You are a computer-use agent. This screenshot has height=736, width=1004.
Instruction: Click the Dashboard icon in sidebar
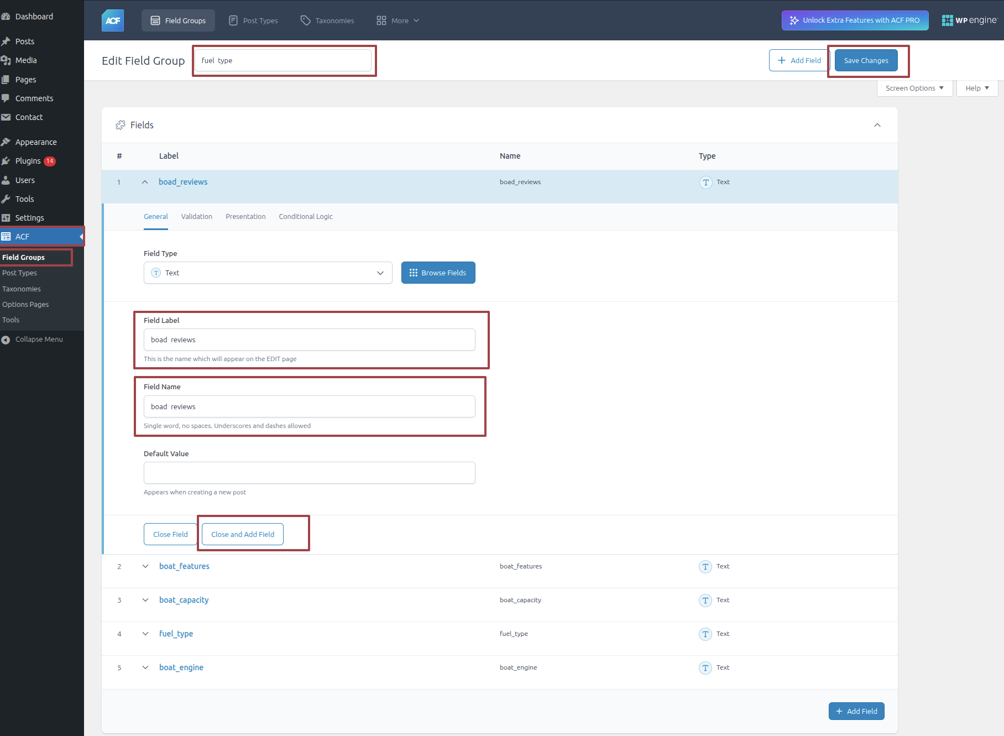(6, 17)
